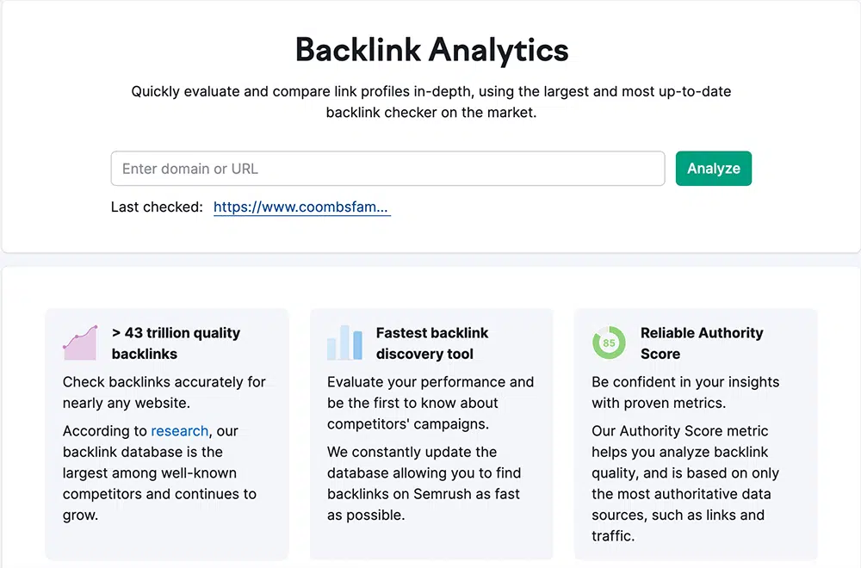Click the Authority Score 85 gauge icon
Screen dimensions: 861x568
(x=609, y=343)
